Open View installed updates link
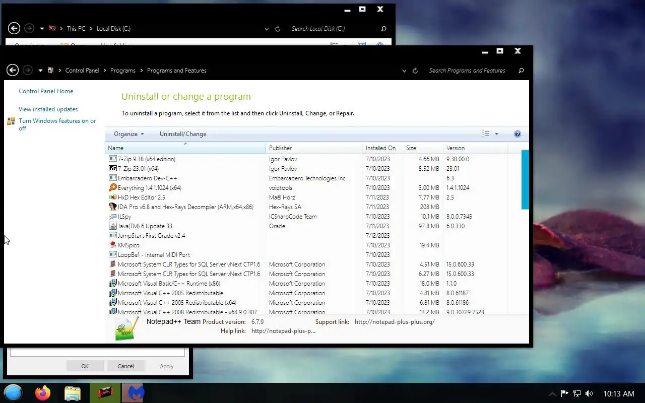This screenshot has height=403, width=645. pyautogui.click(x=48, y=109)
